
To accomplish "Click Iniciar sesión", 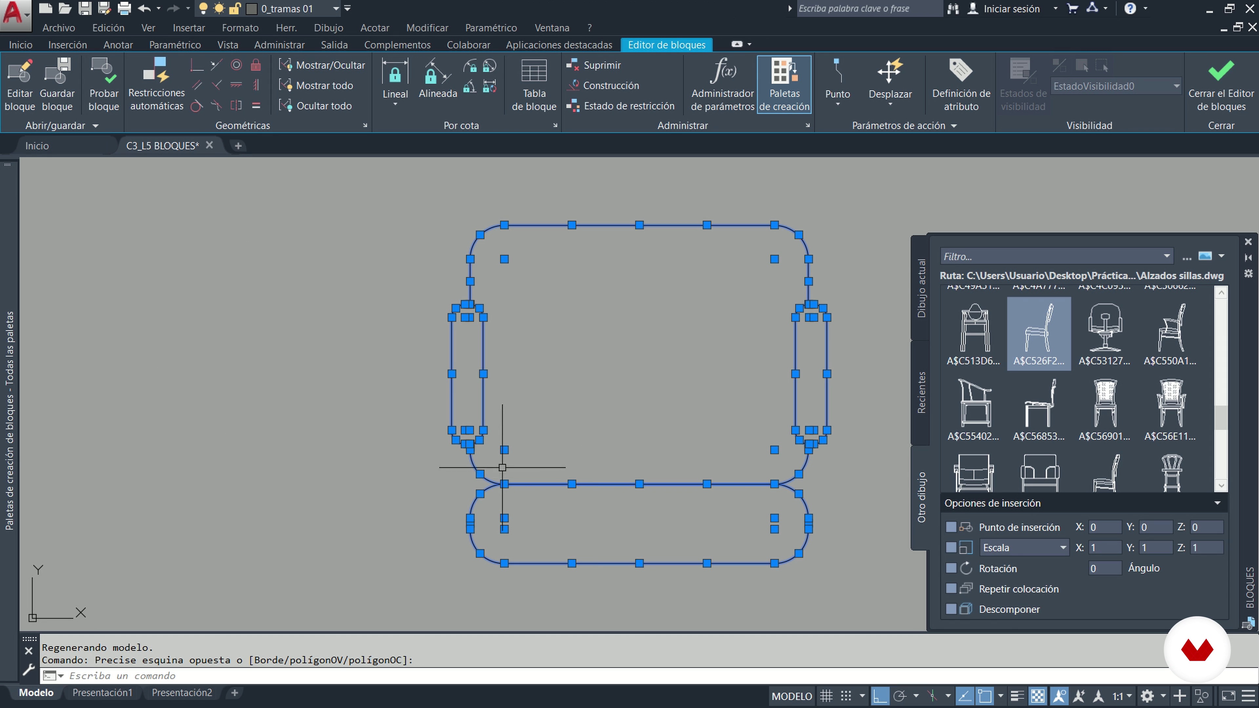I will click(x=1011, y=8).
